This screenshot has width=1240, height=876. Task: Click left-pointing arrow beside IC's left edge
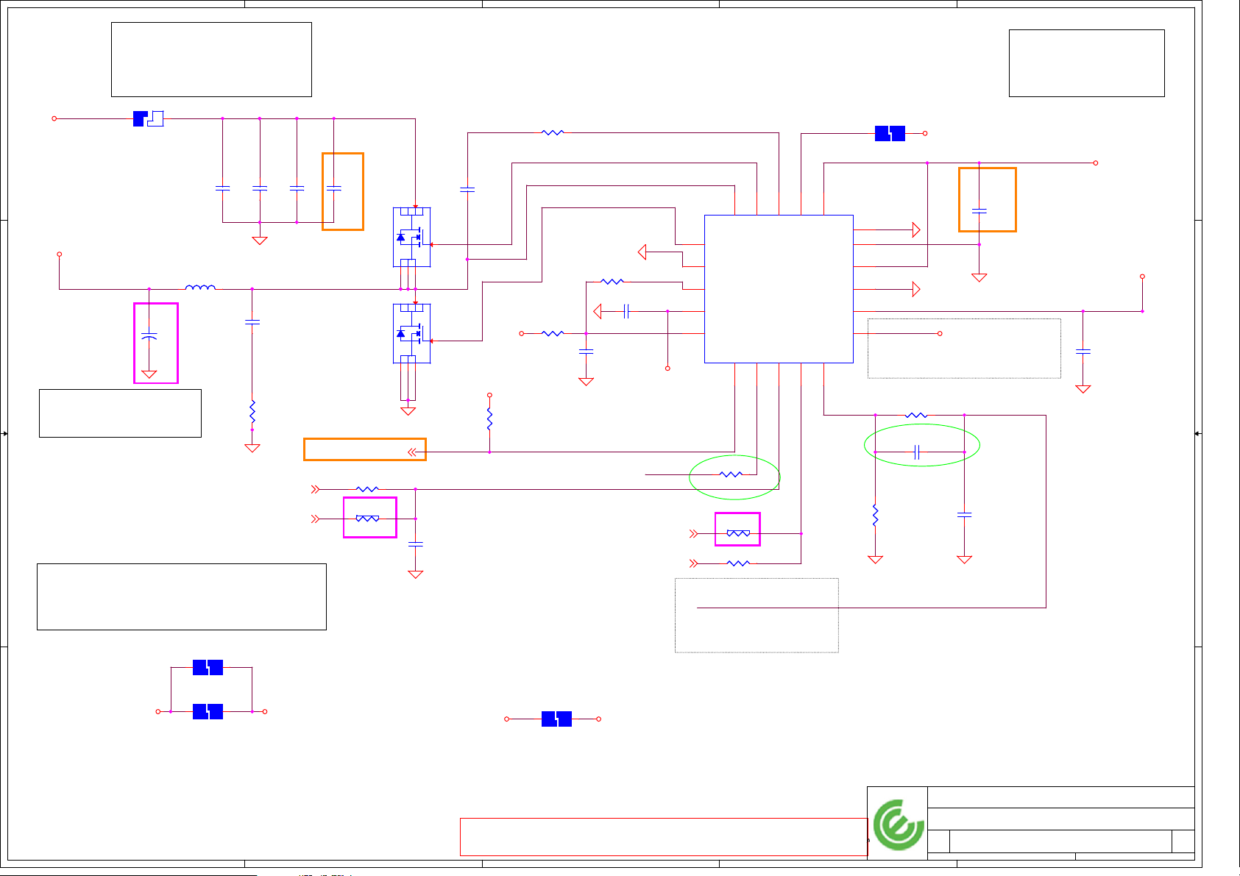[642, 252]
